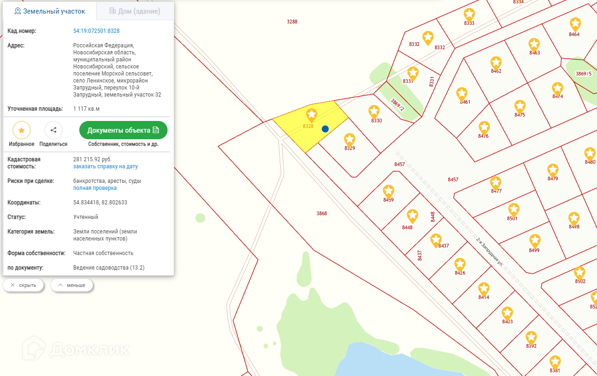
Task: Click the Частная собственность ownership value
Action: click(x=103, y=253)
